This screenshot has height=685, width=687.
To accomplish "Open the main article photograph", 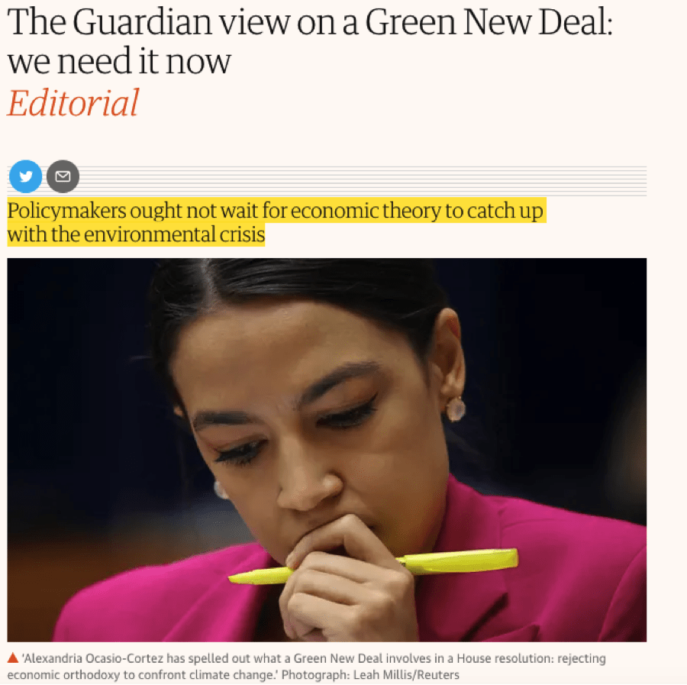I will pos(327,450).
